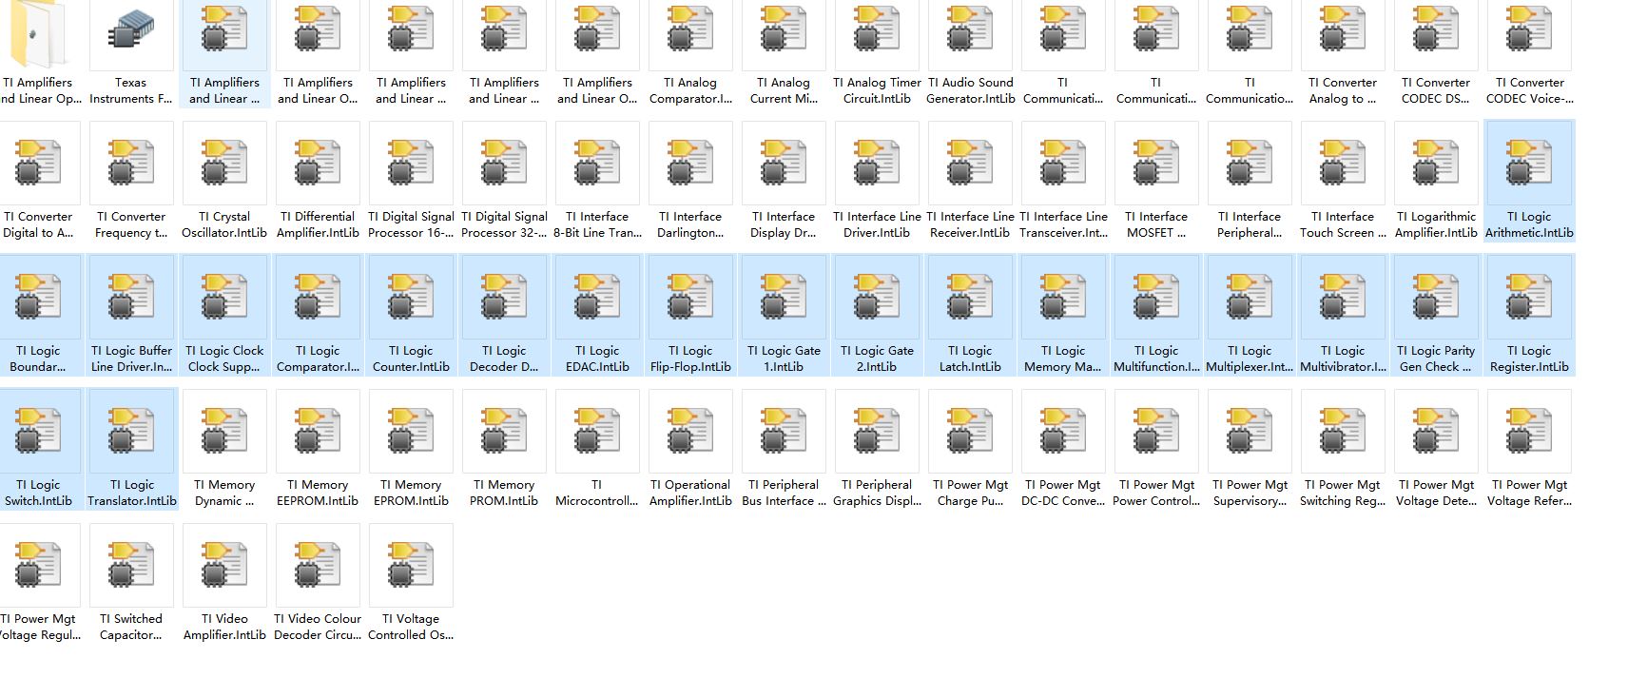1628x678 pixels.
Task: Select 'TI Logic Boundar...' file name
Action: coord(38,358)
